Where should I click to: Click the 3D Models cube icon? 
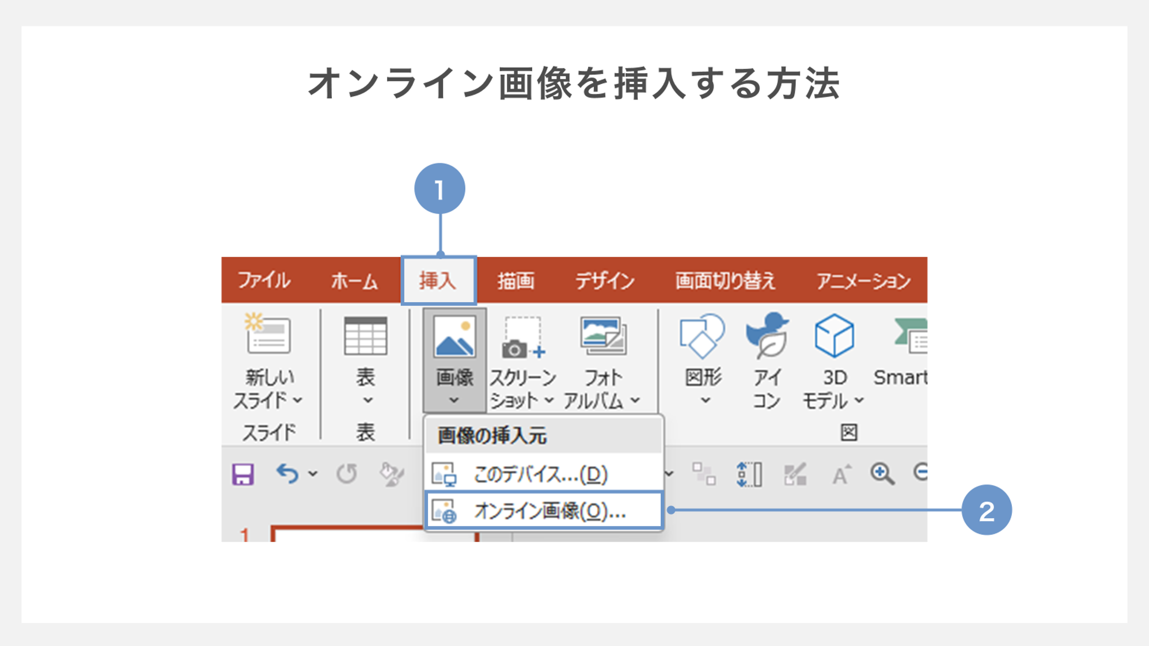[x=834, y=336]
